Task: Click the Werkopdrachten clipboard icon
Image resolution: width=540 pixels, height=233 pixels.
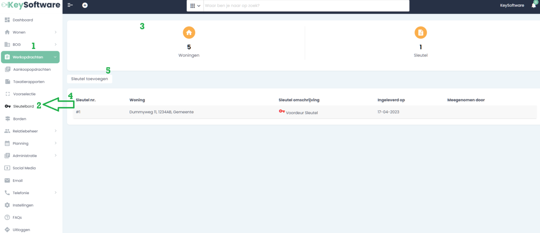Action: [7, 57]
